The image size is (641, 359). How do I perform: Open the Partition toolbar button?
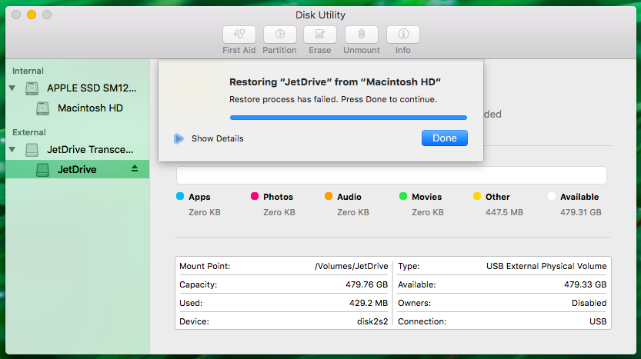(279, 35)
